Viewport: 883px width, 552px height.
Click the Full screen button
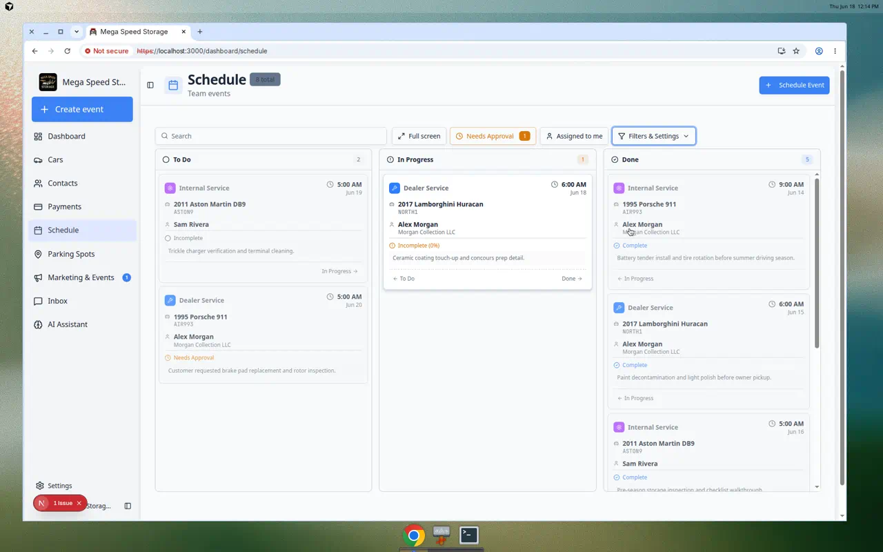[x=419, y=136]
